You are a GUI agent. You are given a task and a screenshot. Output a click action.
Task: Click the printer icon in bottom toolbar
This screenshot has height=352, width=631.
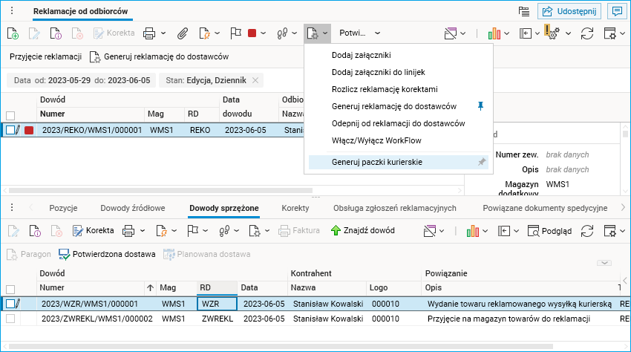point(128,231)
